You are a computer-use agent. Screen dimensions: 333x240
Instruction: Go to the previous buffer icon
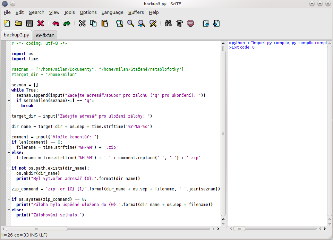206,23
